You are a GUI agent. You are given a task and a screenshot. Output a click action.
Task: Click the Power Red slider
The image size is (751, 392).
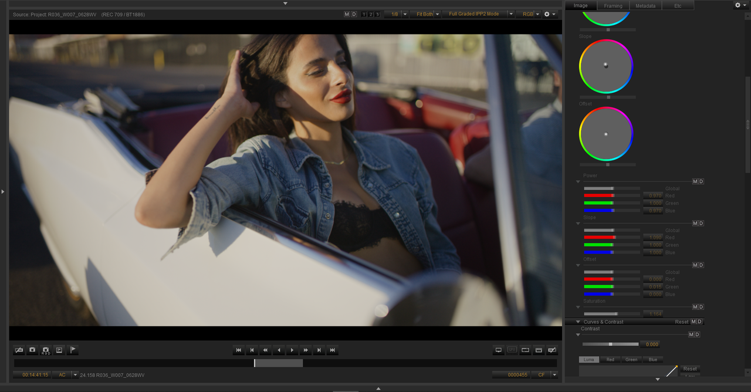[x=611, y=195]
